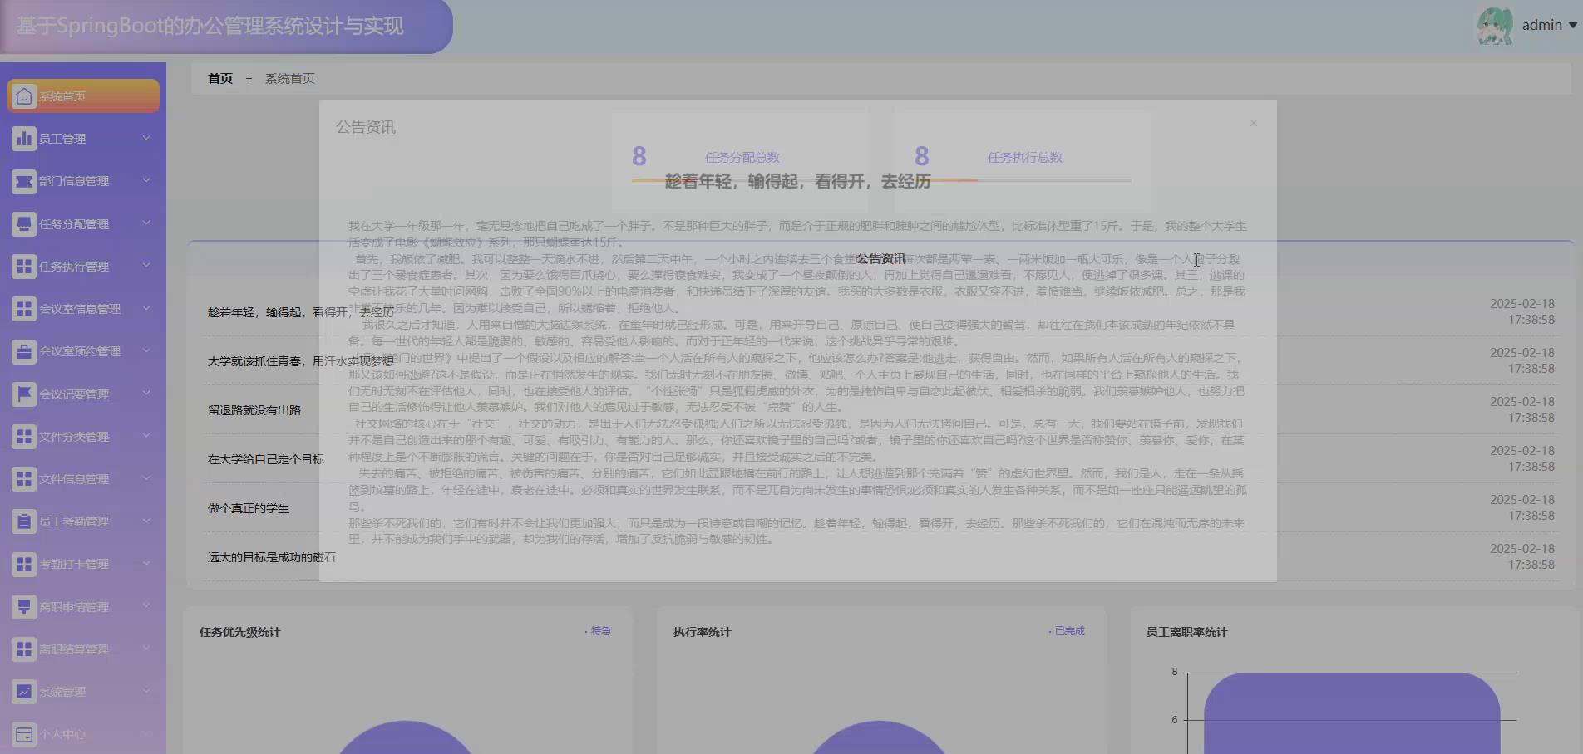Expand the 任务执行管理 menu chevron

tap(147, 266)
